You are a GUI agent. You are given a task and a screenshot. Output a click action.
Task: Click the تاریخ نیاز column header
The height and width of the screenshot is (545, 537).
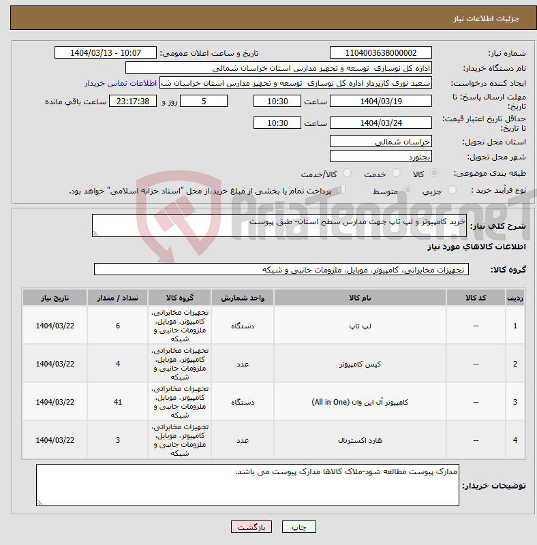click(x=55, y=298)
